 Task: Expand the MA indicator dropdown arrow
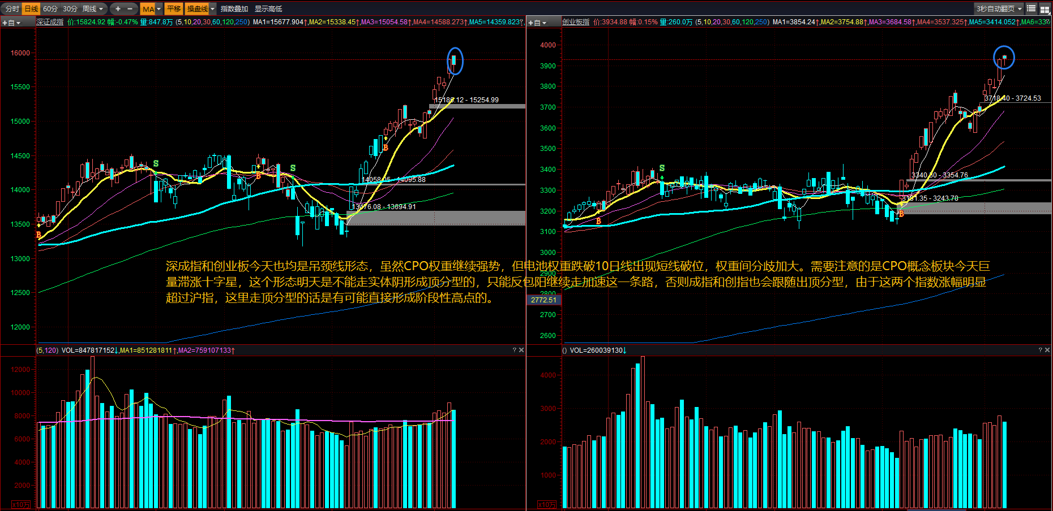click(159, 8)
